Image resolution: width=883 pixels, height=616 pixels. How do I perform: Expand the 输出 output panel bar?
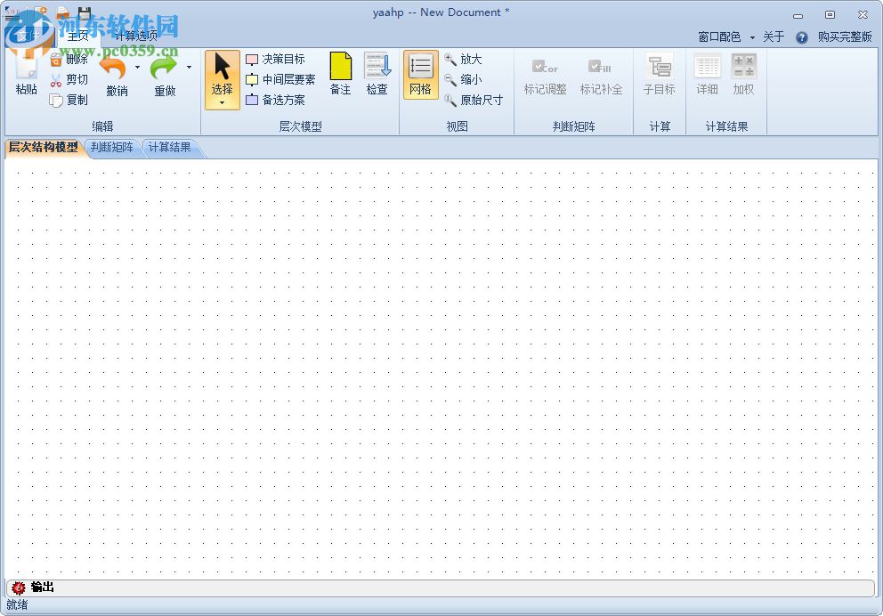[43, 588]
